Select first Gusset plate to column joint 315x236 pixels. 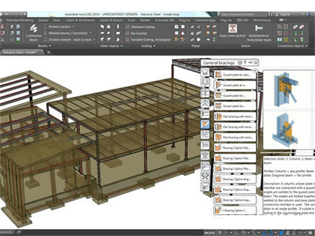pyautogui.click(x=235, y=74)
